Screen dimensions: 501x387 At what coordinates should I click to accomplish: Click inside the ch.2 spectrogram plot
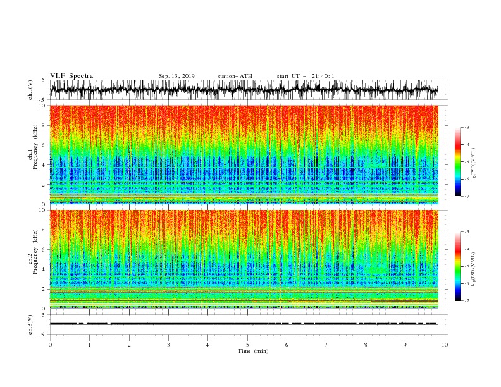(244, 259)
